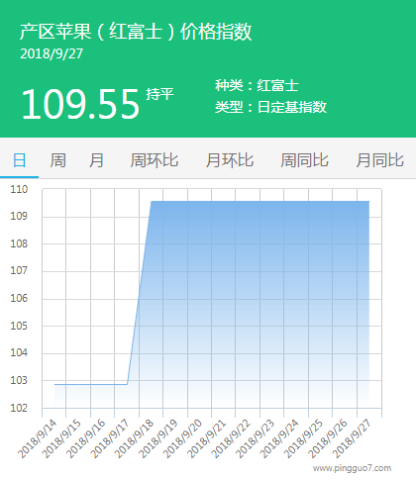Switch to the 周 weekly tab

(x=57, y=160)
